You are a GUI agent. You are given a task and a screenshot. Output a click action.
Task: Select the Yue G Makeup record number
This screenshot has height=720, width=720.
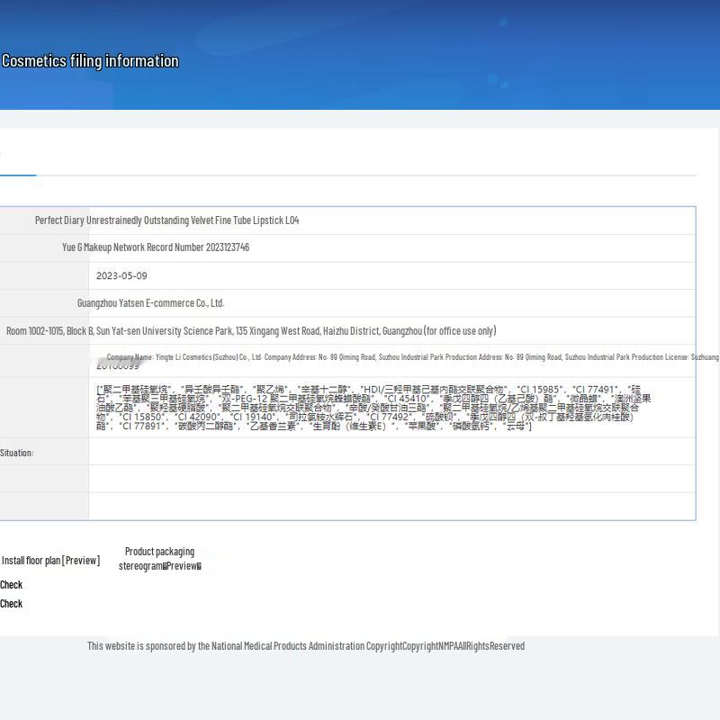pyautogui.click(x=156, y=247)
